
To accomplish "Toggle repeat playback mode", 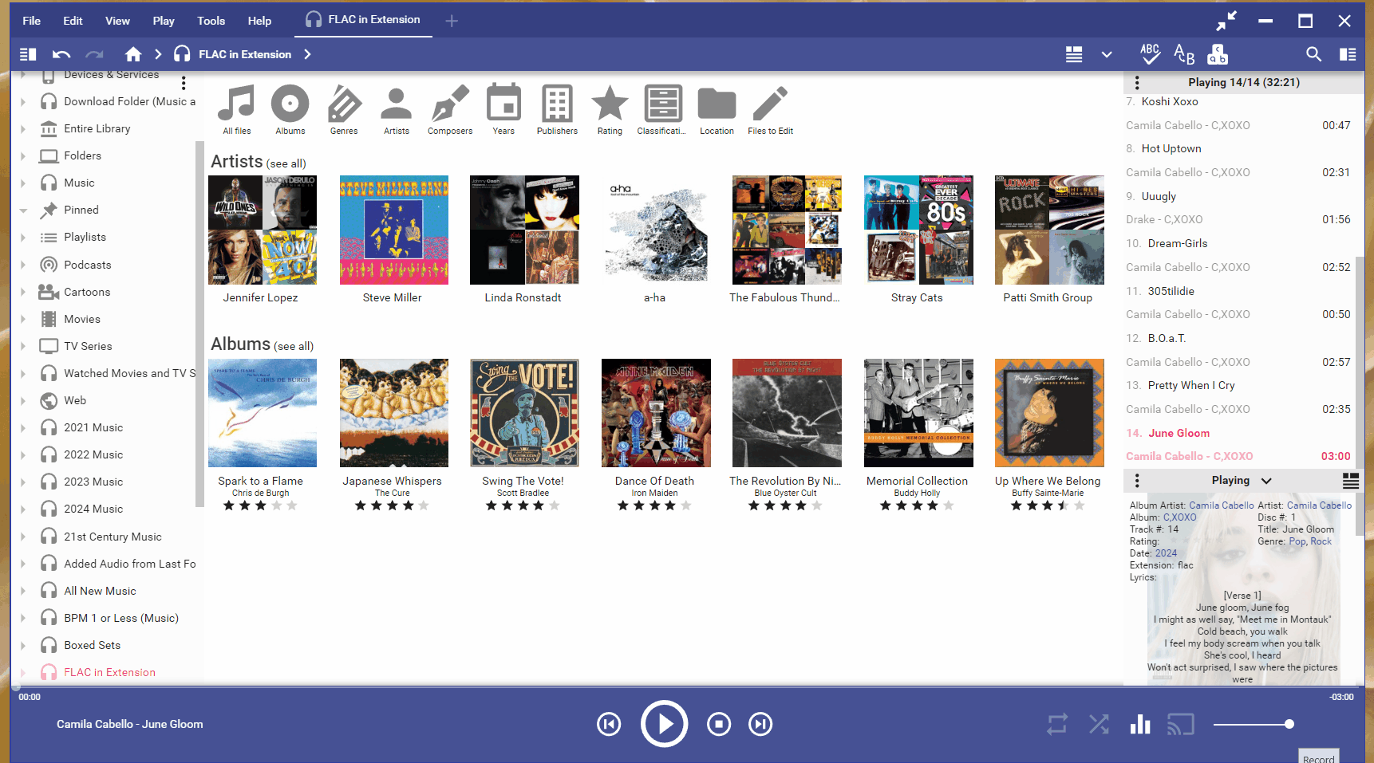I will (x=1057, y=724).
